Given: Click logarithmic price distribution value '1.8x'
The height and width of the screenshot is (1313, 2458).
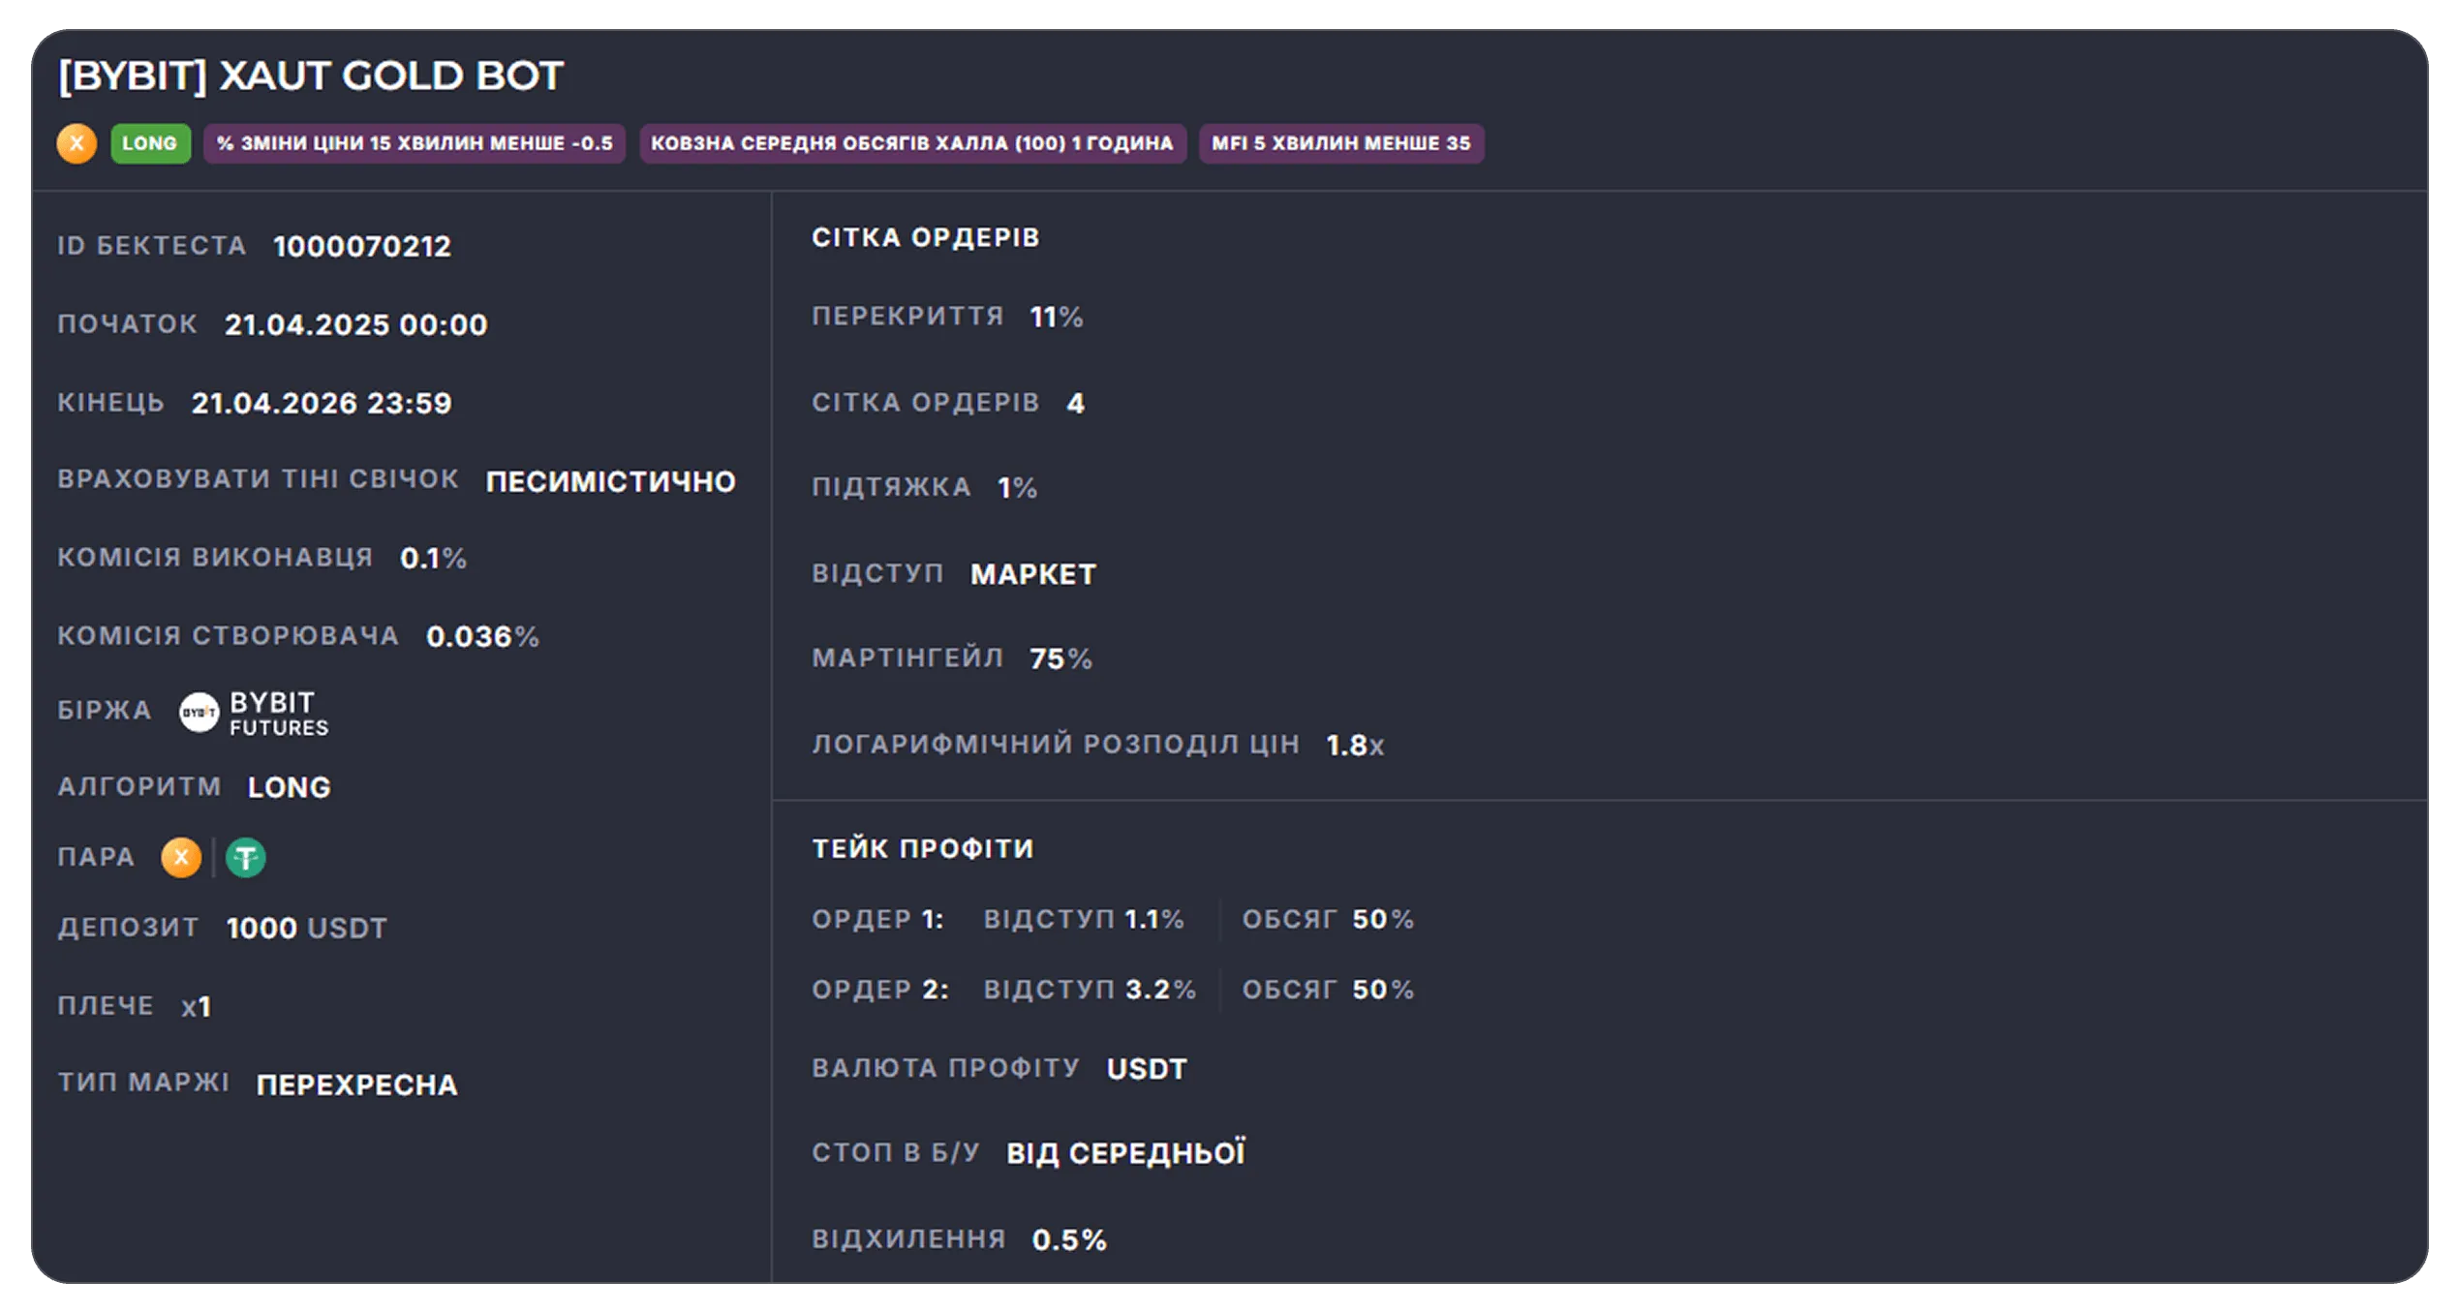Looking at the screenshot, I should click(1356, 746).
